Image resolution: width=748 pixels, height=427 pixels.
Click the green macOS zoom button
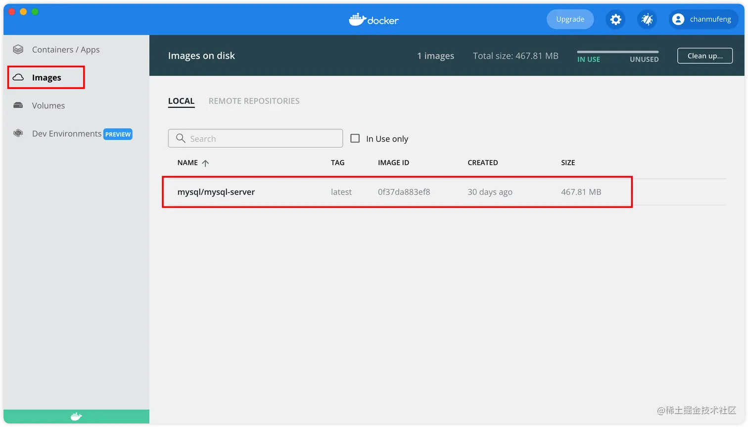click(x=35, y=11)
